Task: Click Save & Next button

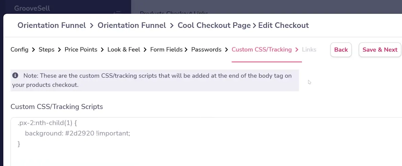Action: pyautogui.click(x=380, y=50)
